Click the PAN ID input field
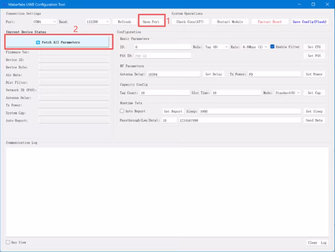The image size is (335, 252). click(163, 56)
